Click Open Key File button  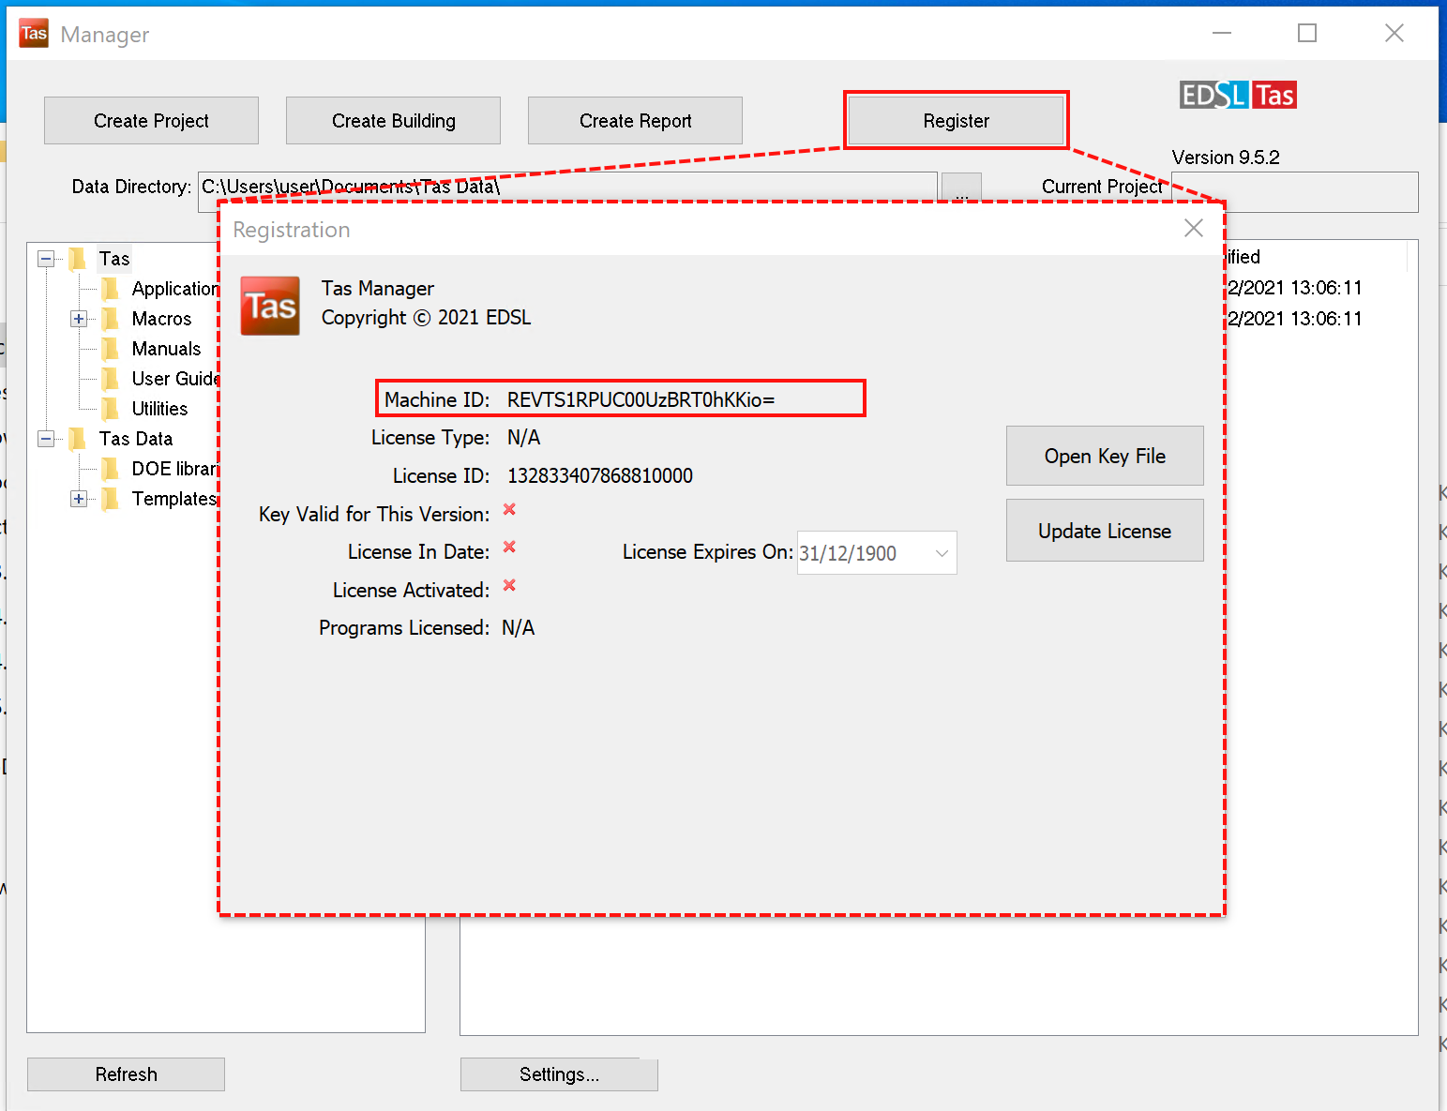[1105, 456]
